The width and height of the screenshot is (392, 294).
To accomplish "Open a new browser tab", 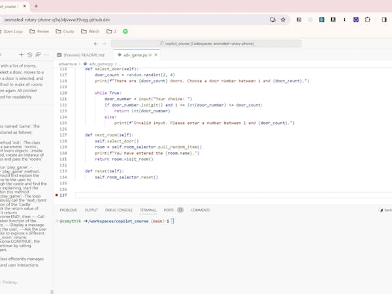I will 36,7.
